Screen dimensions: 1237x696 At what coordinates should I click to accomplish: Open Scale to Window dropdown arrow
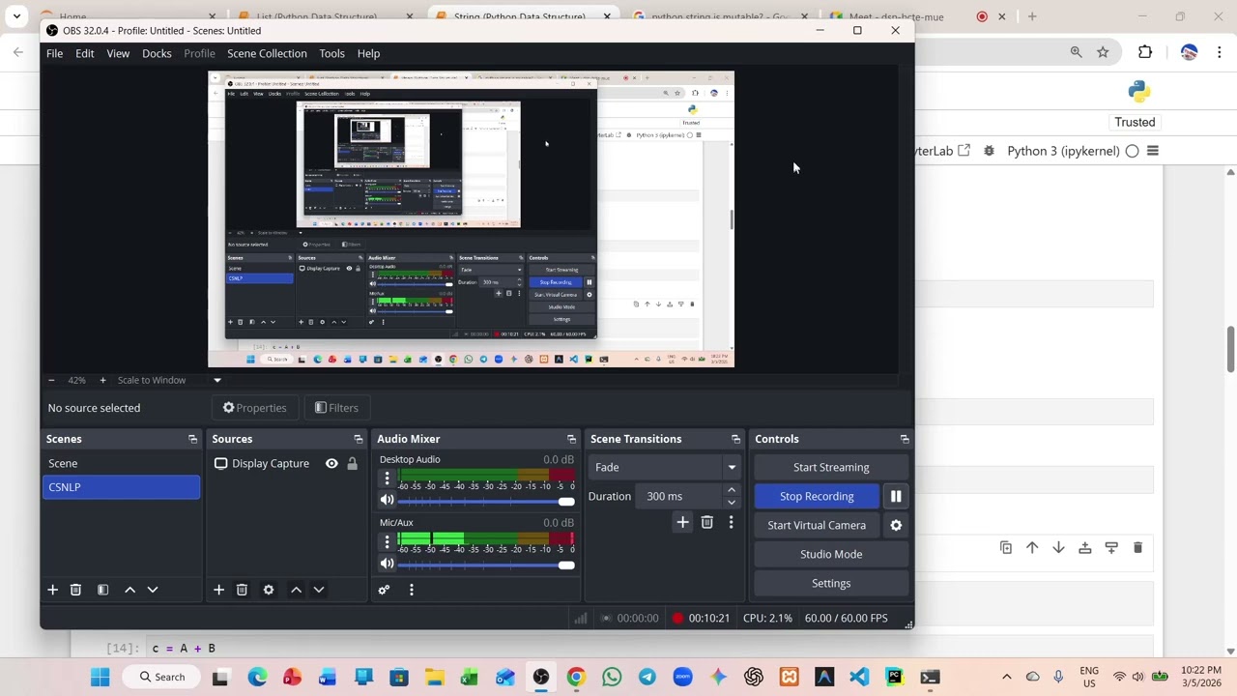(x=216, y=380)
